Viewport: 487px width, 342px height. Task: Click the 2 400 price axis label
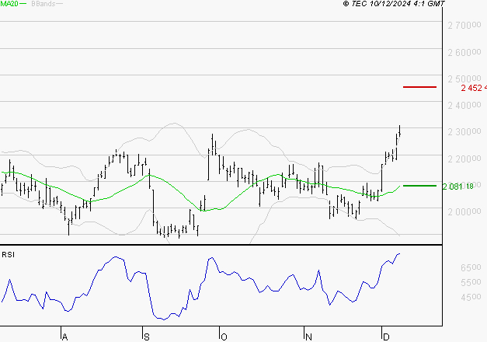pos(464,106)
